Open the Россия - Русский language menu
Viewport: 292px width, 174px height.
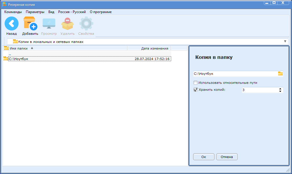coord(72,12)
